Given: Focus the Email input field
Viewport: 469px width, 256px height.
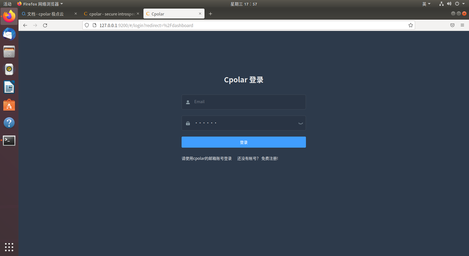Looking at the screenshot, I should pyautogui.click(x=244, y=102).
